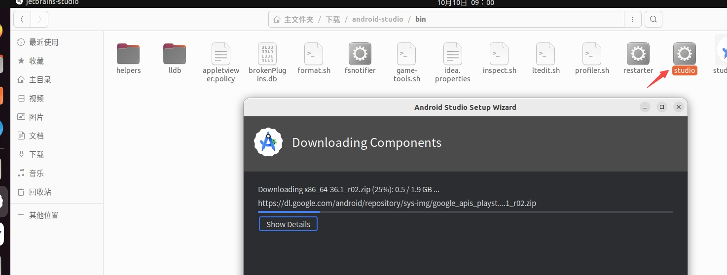Open 回收站 in sidebar
The height and width of the screenshot is (275, 727).
57,192
